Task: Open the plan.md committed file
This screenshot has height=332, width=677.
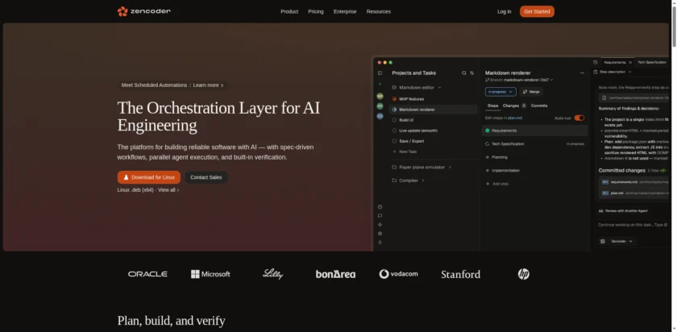Action: 635,193
